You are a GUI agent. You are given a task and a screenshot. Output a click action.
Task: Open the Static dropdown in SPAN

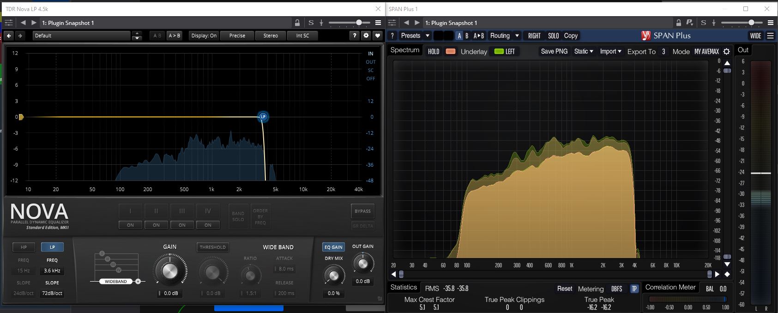coord(584,51)
